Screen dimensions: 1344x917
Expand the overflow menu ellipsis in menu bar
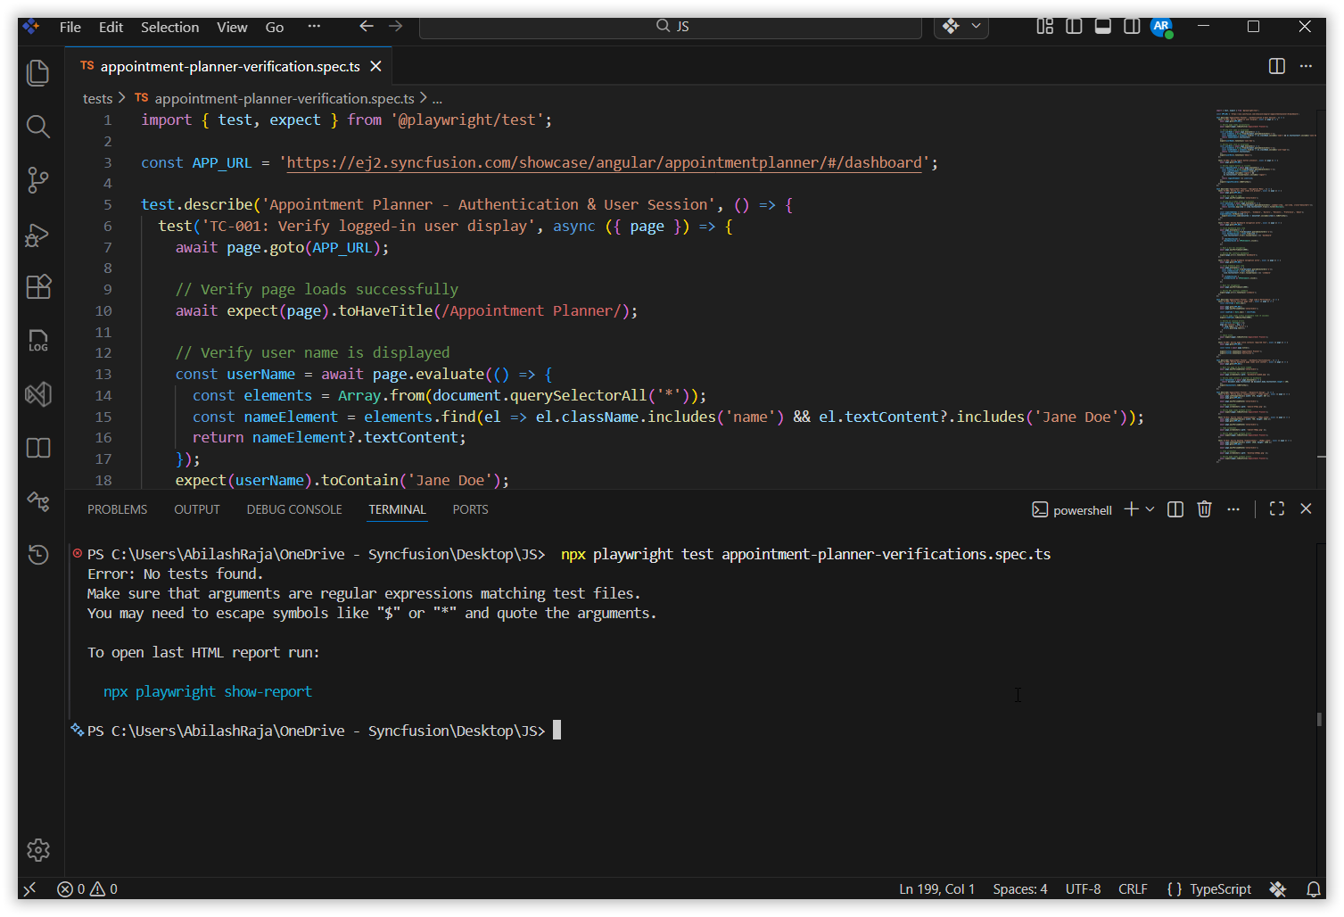(x=314, y=26)
